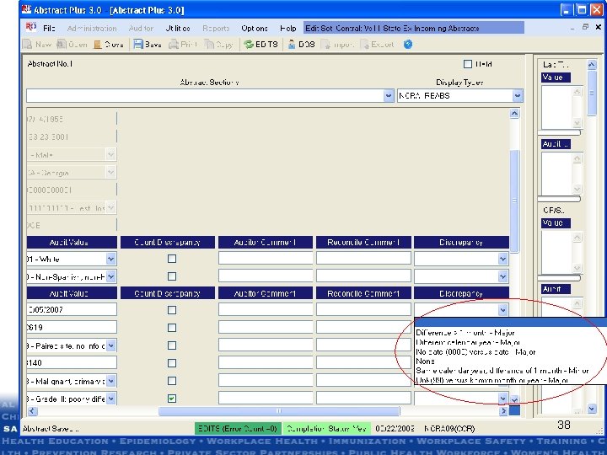Save the abstract with the Save icon

pos(138,45)
